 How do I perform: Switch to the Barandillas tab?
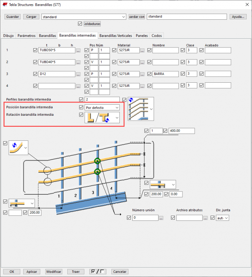tap(48, 36)
